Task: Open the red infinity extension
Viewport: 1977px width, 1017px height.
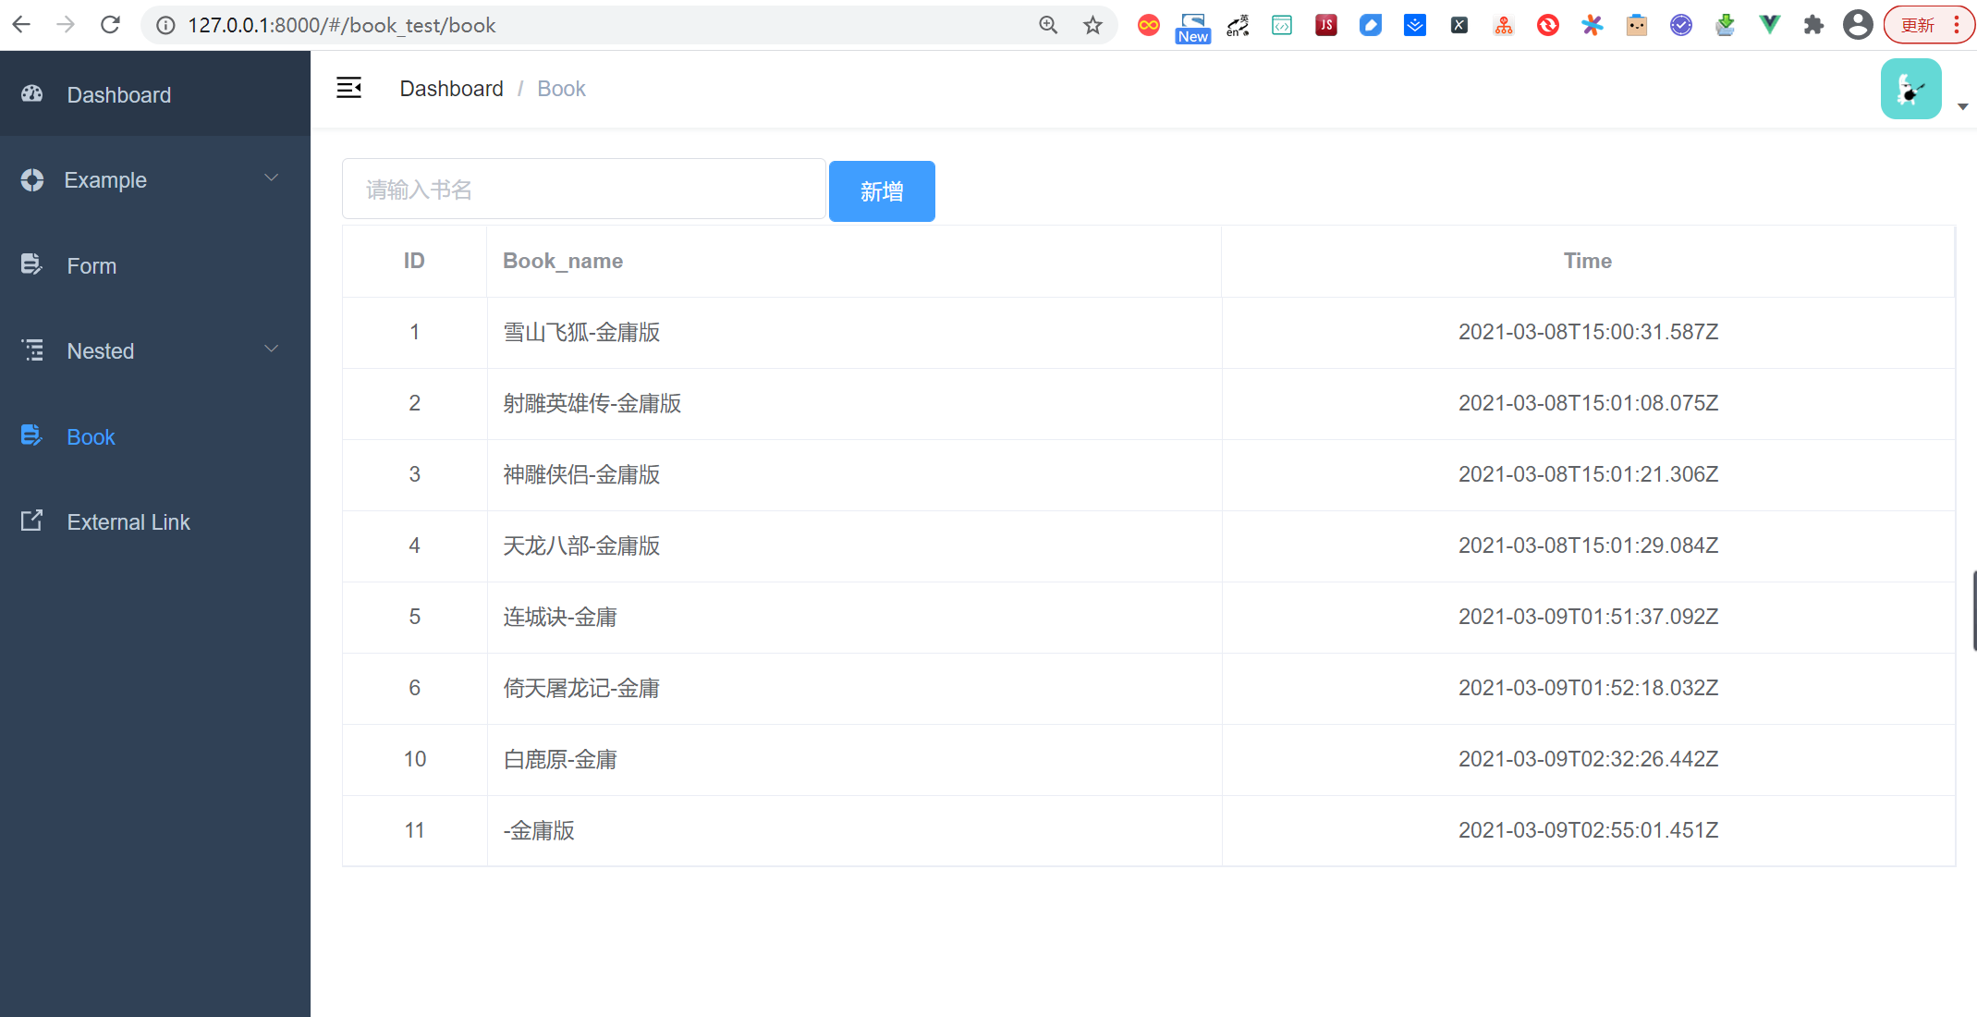Action: tap(1149, 25)
